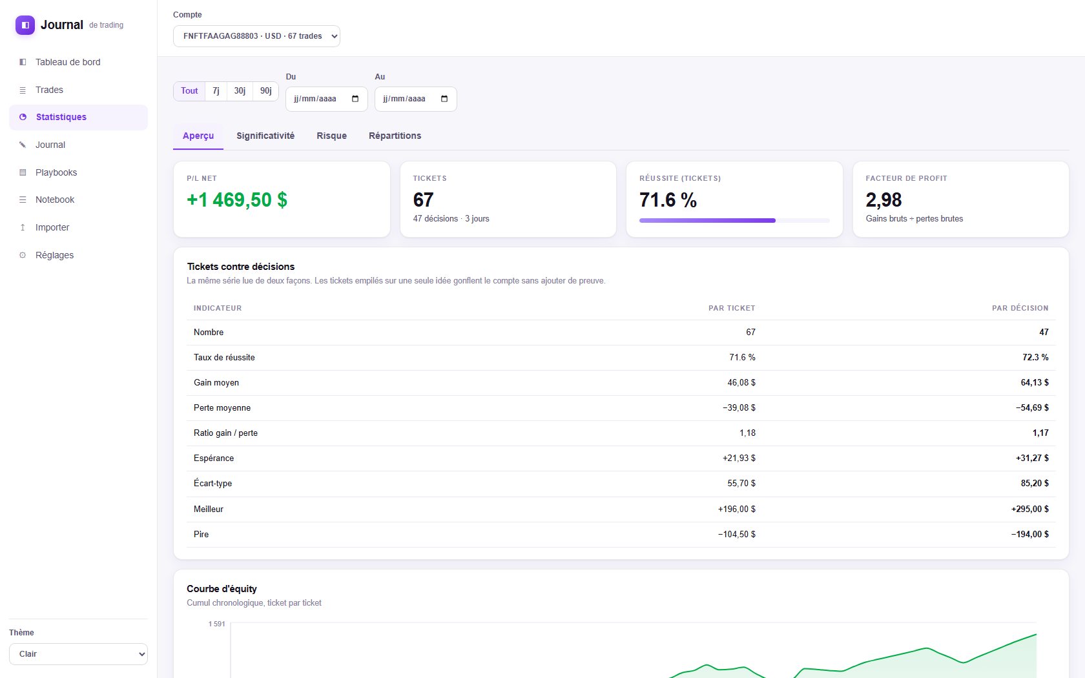Viewport: 1085px width, 678px height.
Task: Click the Ratio gain / perte row label
Action: [x=225, y=433]
